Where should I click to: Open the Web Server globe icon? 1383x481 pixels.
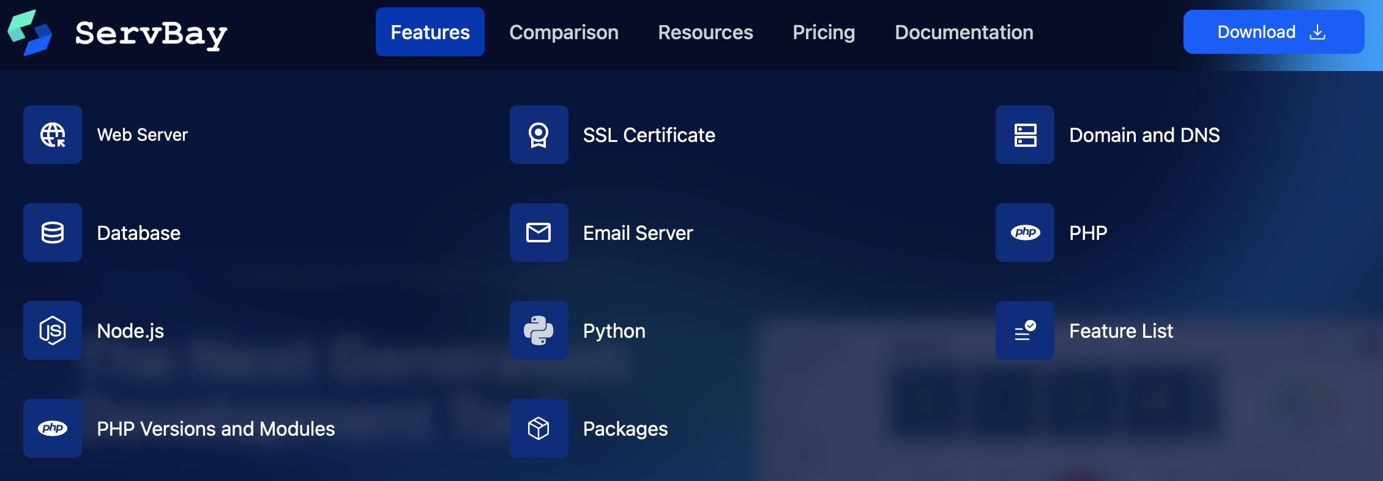pos(53,135)
